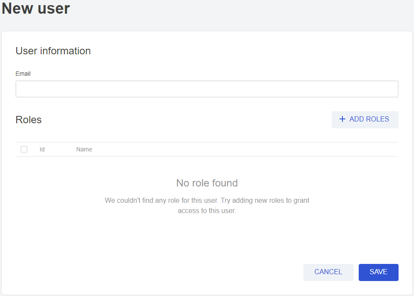This screenshot has width=414, height=296.
Task: Click the No role found message
Action: click(x=207, y=183)
